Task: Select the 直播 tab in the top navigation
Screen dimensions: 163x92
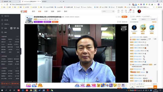Action: pos(39,11)
